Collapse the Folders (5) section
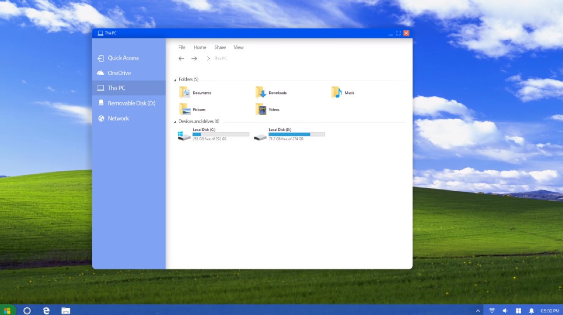This screenshot has width=563, height=315. point(176,79)
